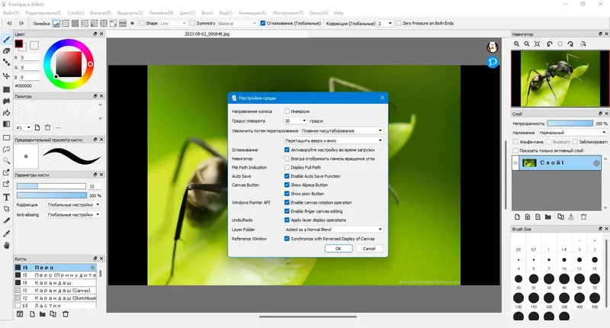Click Cancel in settings dialog
Screen dimensions: 610x328
click(x=368, y=249)
